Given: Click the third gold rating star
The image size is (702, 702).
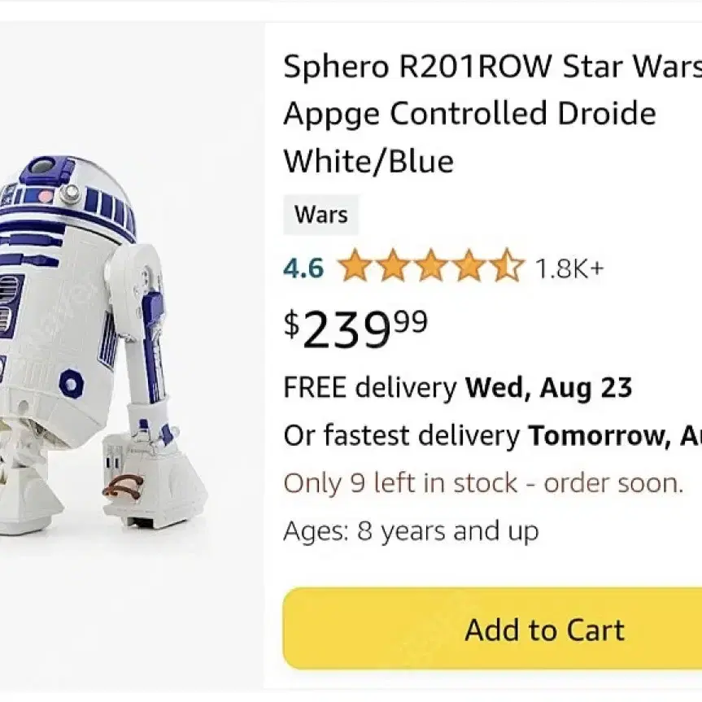Looking at the screenshot, I should coord(430,265).
